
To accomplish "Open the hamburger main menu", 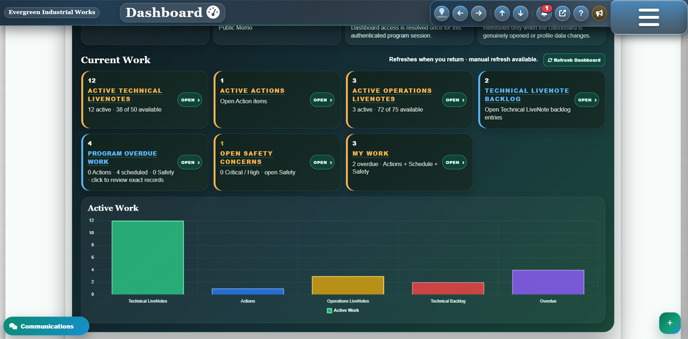I will [x=649, y=17].
